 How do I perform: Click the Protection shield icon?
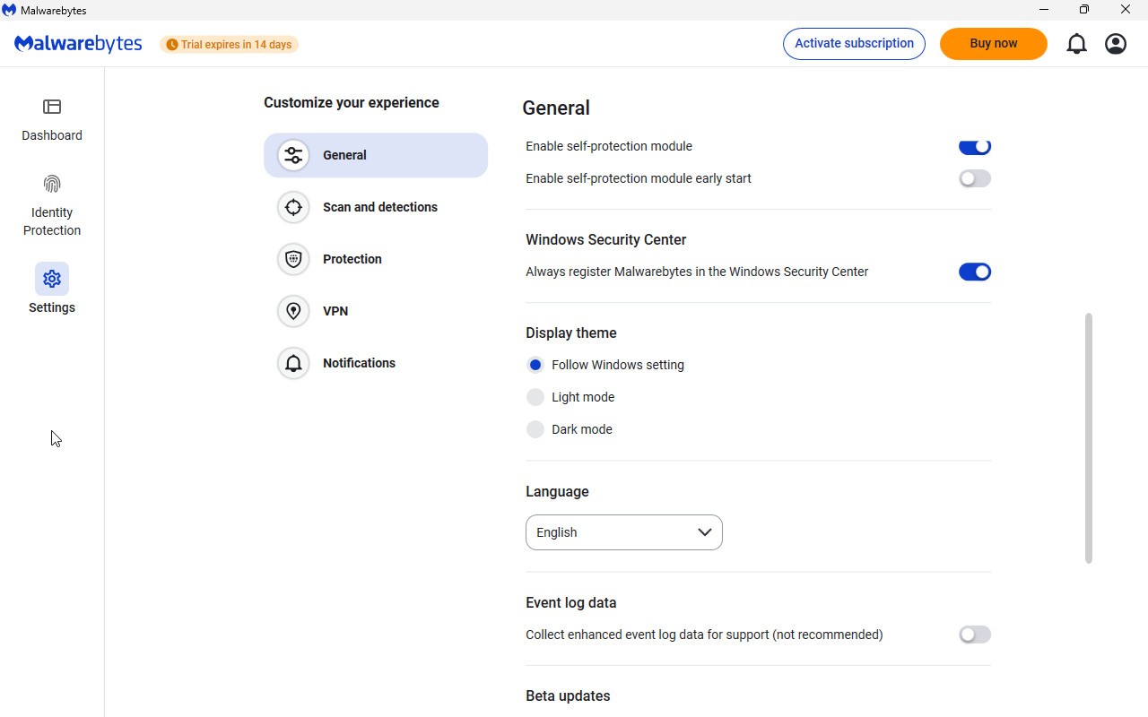pos(293,259)
